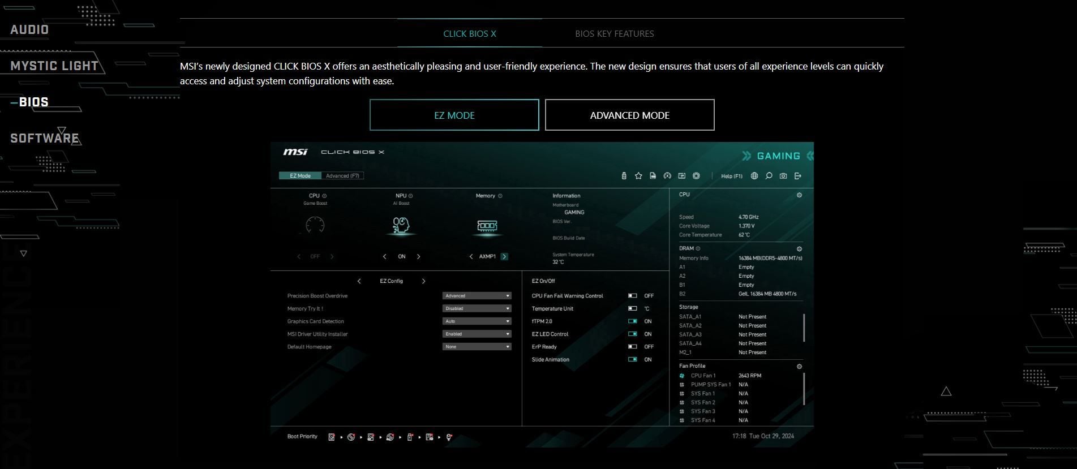Take a screenshot with camera icon
The image size is (1077, 469).
783,176
